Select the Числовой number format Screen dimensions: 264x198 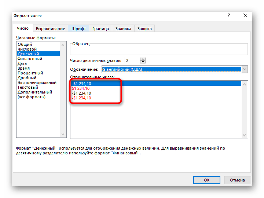click(38, 49)
